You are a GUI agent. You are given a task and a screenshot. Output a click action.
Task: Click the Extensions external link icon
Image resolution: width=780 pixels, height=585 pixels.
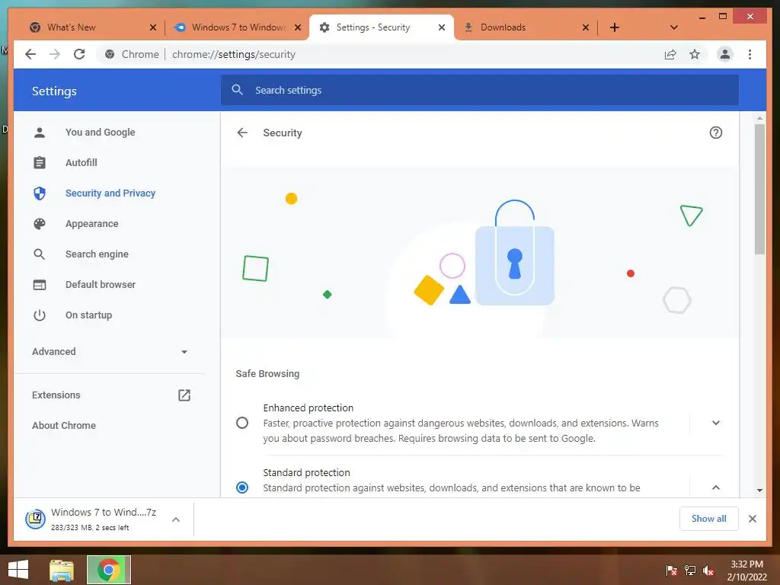[184, 395]
